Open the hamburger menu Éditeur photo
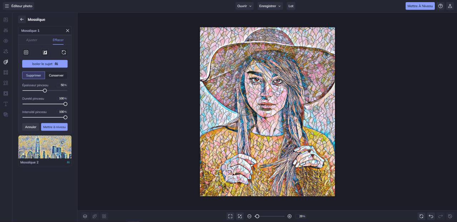The width and height of the screenshot is (457, 222). pyautogui.click(x=7, y=6)
